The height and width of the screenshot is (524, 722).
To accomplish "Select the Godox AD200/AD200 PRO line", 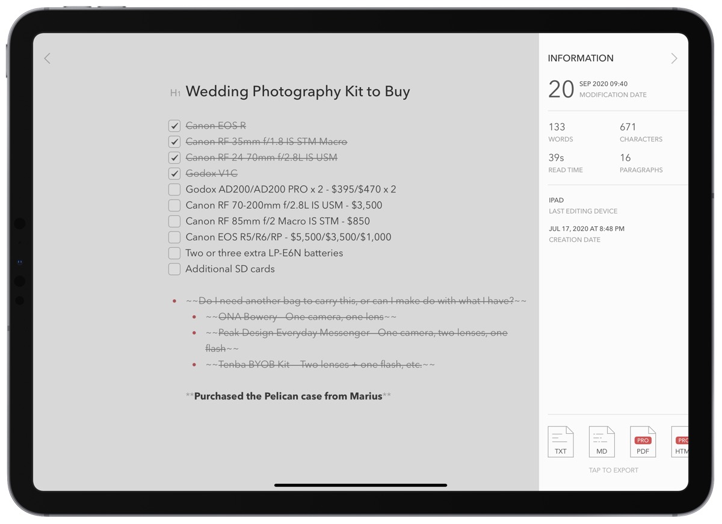I will pos(291,190).
